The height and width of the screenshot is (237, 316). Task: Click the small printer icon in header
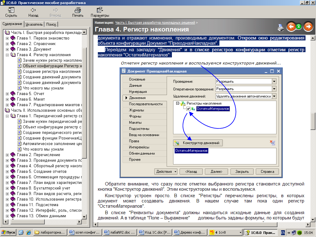pyautogui.click(x=281, y=27)
